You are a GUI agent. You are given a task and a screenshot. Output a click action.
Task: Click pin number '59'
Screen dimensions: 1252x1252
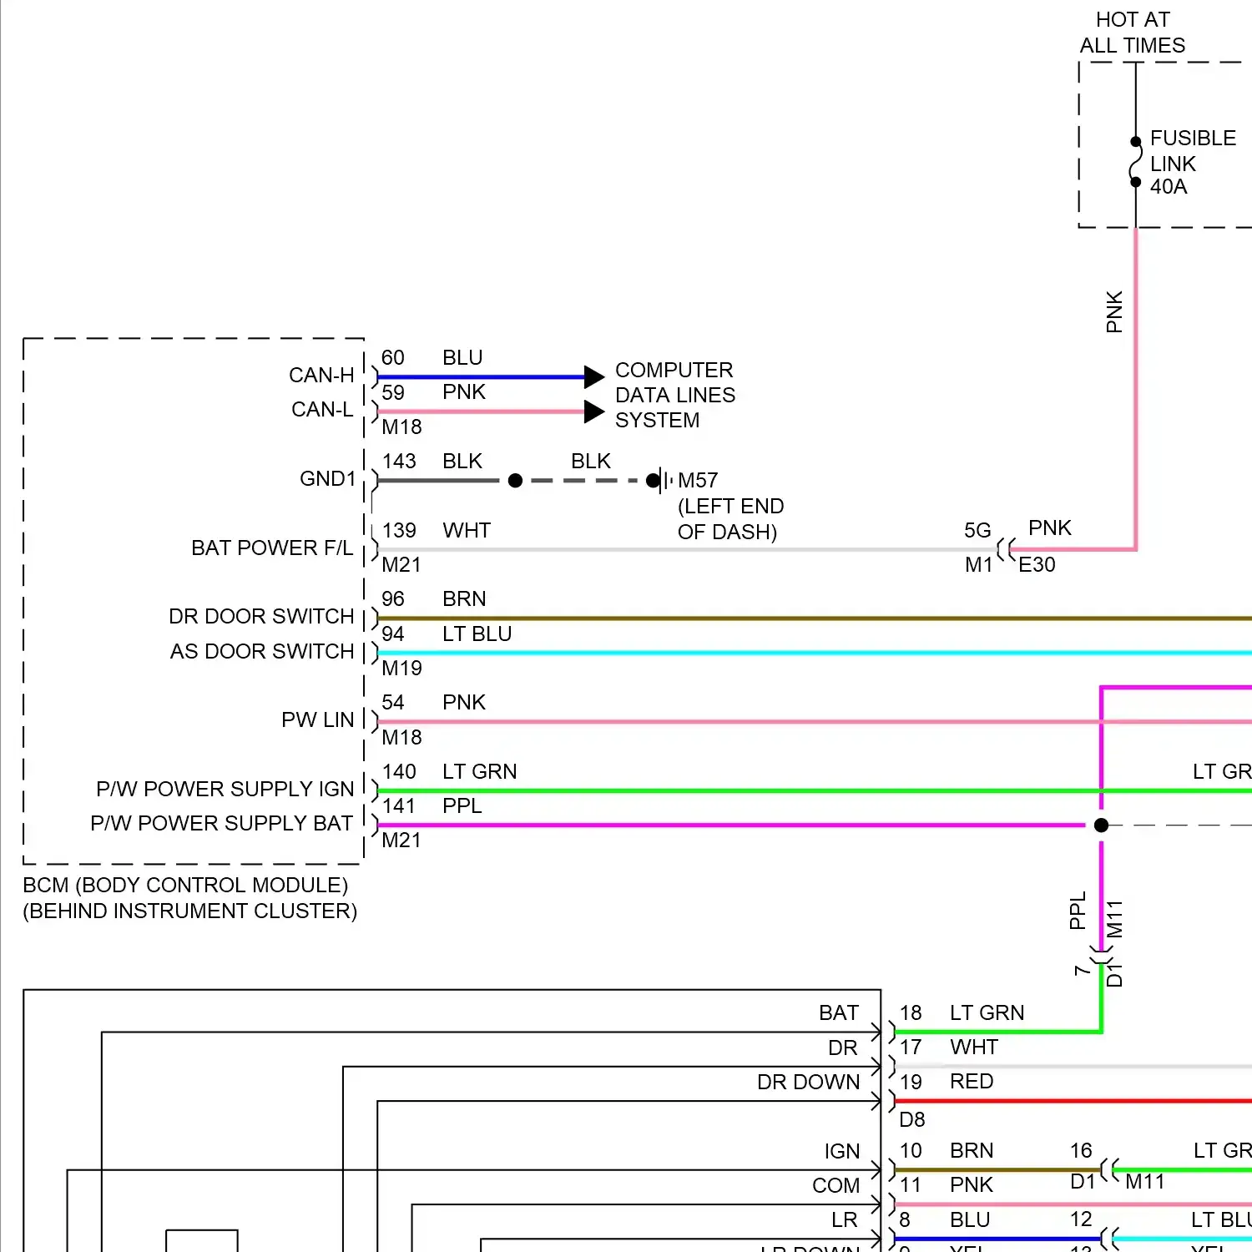coord(393,392)
